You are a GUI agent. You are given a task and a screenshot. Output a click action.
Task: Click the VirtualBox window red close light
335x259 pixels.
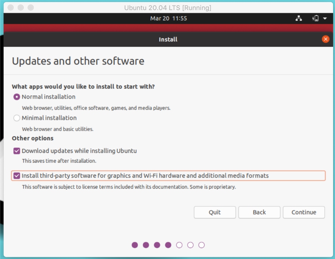[x=11, y=8]
